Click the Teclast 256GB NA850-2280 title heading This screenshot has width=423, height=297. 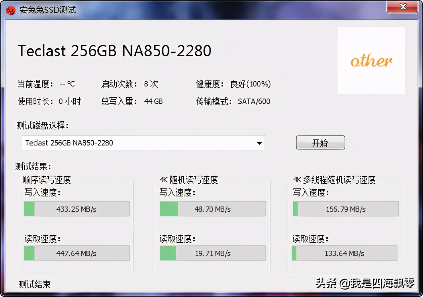114,50
